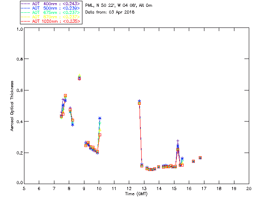Click the x-axis label 17

pyautogui.click(x=204, y=188)
